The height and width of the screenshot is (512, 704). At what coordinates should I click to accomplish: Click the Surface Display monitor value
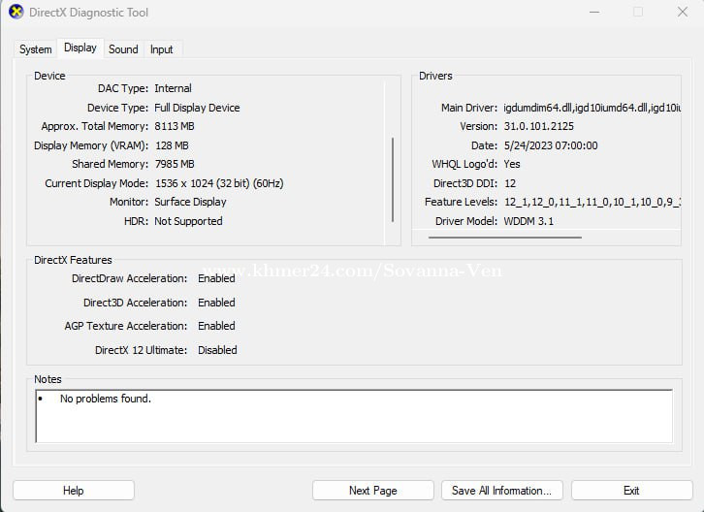coord(190,202)
